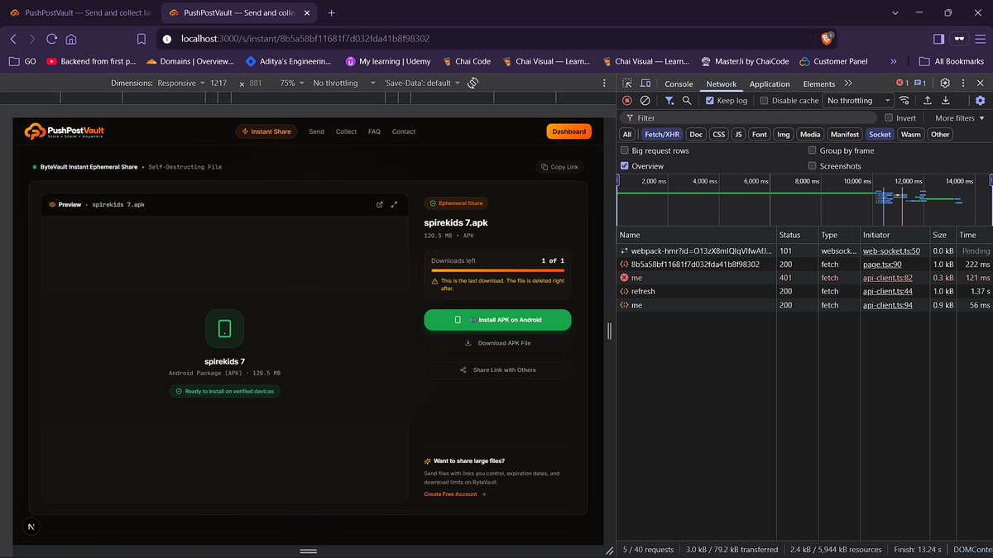Open DevTools three-dot customize menu
The width and height of the screenshot is (993, 558).
(x=962, y=83)
